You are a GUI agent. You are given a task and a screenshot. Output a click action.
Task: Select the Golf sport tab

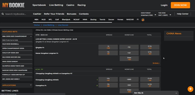point(57,20)
